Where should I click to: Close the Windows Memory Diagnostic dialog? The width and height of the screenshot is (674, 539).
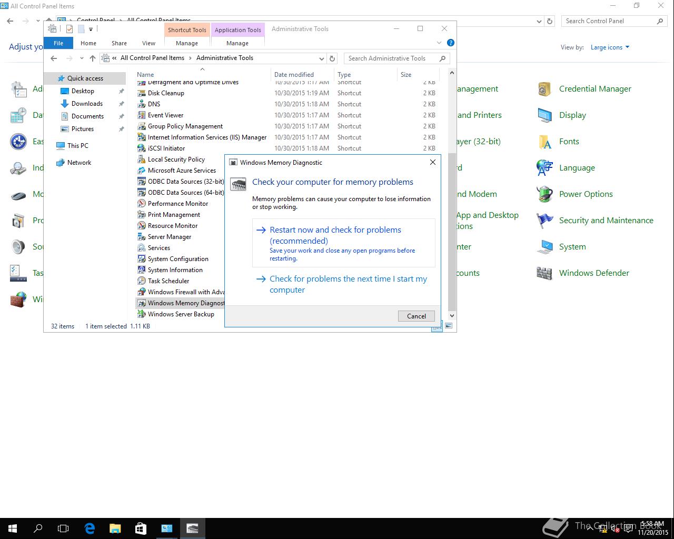[433, 162]
